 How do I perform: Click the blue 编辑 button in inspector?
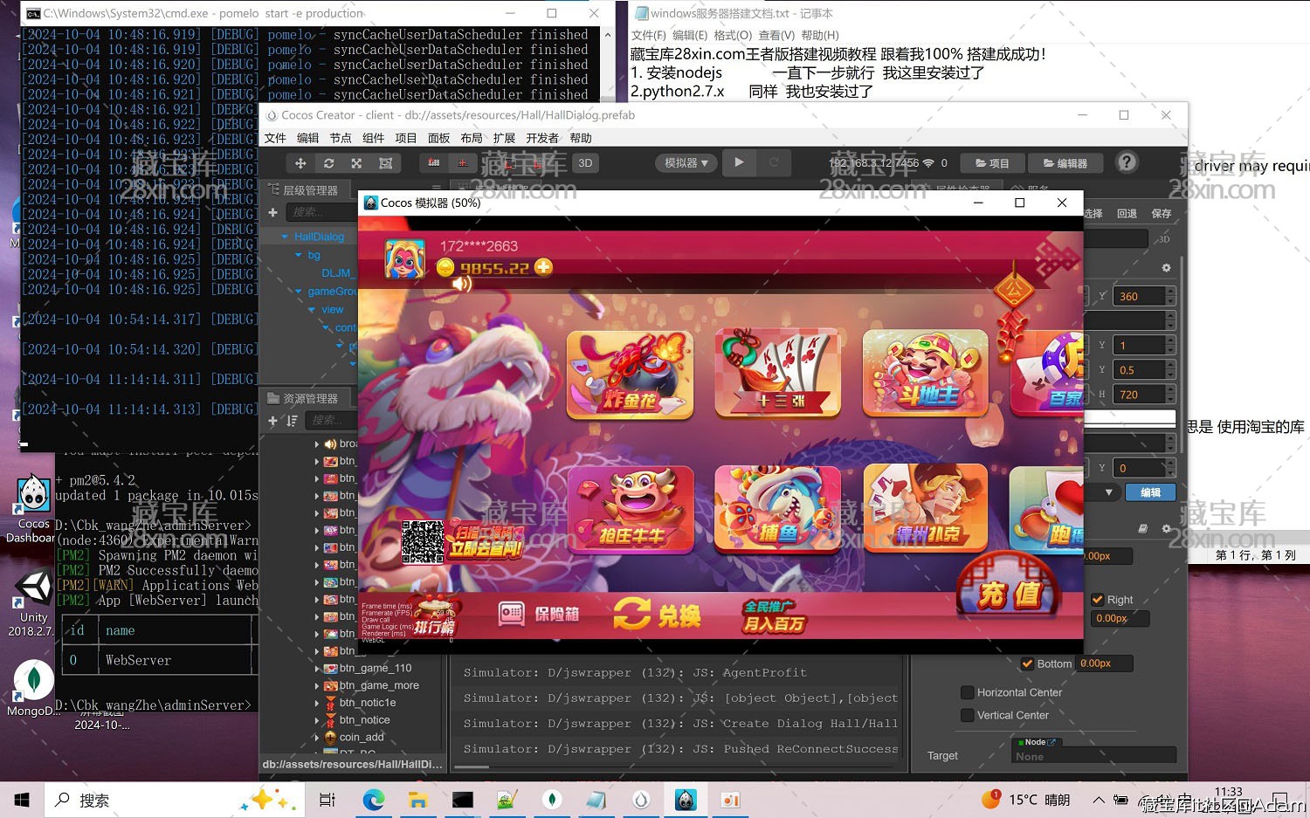[x=1150, y=492]
